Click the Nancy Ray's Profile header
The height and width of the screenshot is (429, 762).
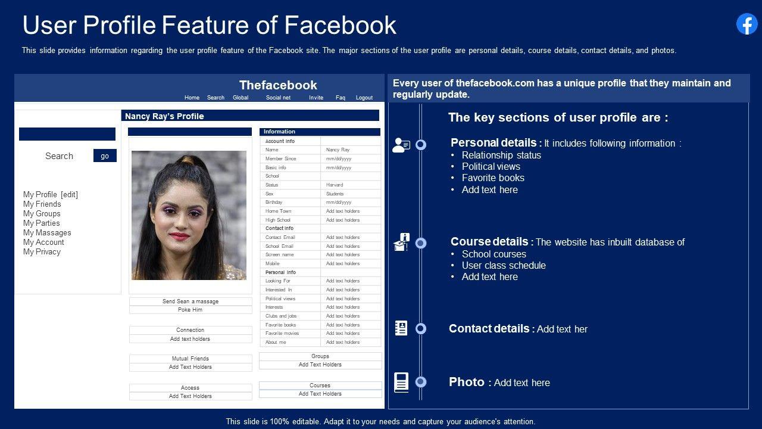[x=250, y=116]
